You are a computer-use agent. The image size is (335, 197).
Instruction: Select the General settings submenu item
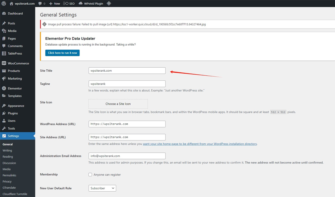click(x=8, y=144)
